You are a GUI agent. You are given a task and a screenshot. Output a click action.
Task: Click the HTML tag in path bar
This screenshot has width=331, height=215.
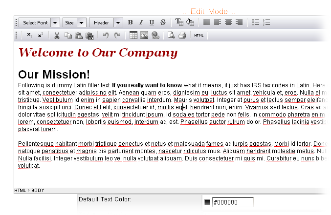[x=20, y=191]
